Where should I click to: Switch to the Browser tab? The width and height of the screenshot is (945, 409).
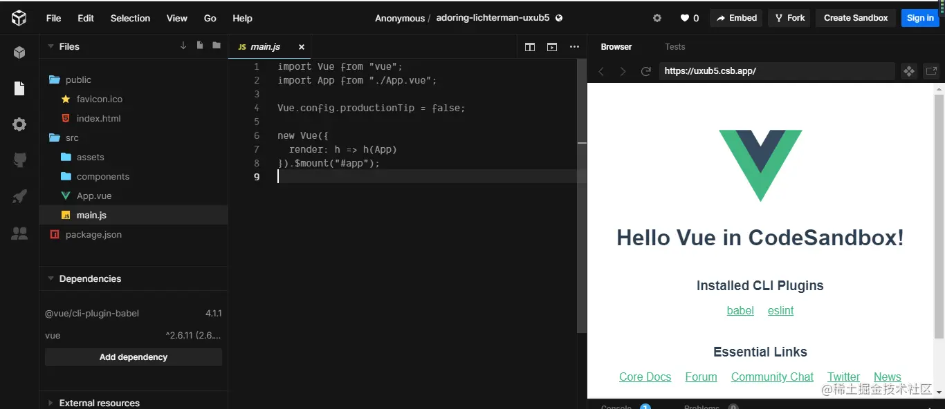(x=616, y=47)
